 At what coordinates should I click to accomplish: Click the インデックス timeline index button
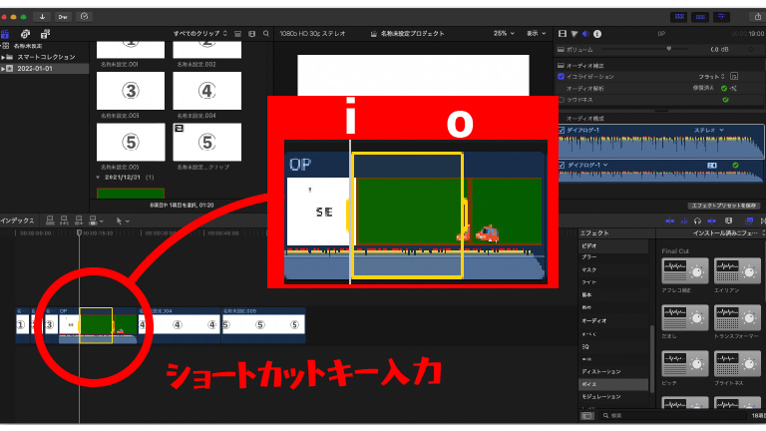[17, 220]
